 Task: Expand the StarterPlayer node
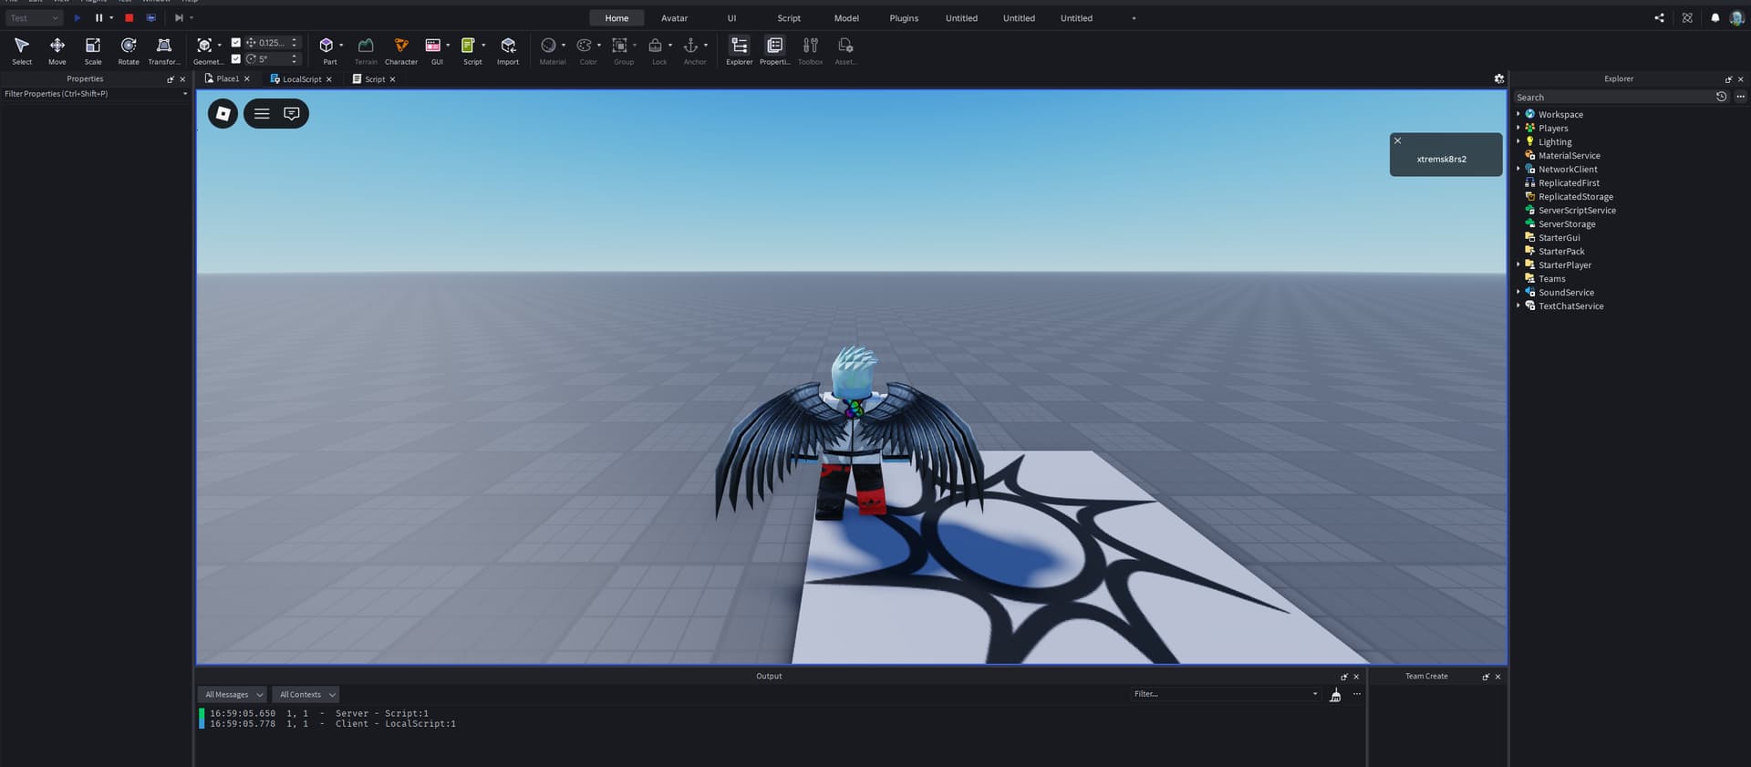(x=1518, y=264)
